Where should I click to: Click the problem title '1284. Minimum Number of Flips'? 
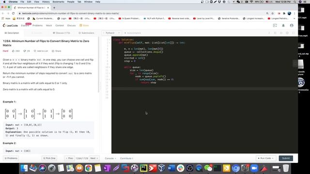pos(46,43)
